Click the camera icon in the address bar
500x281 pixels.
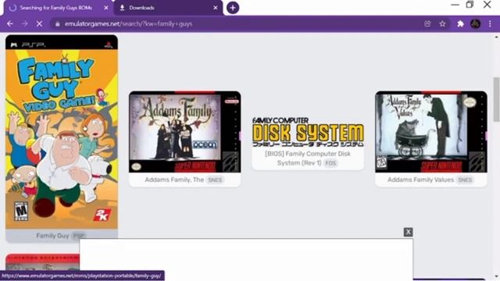click(427, 24)
